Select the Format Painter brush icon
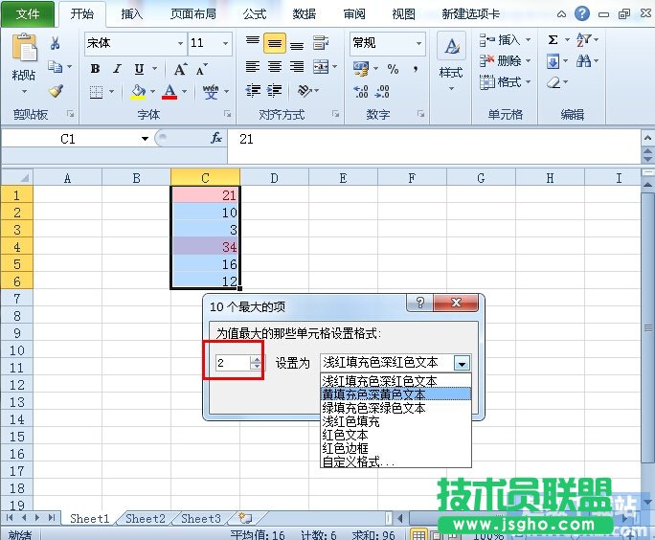655x540 pixels. (56, 91)
